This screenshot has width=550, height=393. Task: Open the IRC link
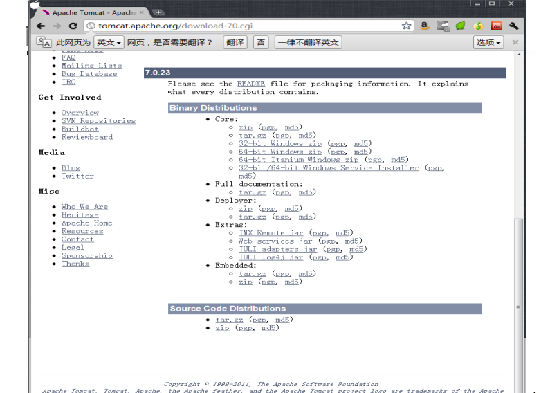coord(68,82)
